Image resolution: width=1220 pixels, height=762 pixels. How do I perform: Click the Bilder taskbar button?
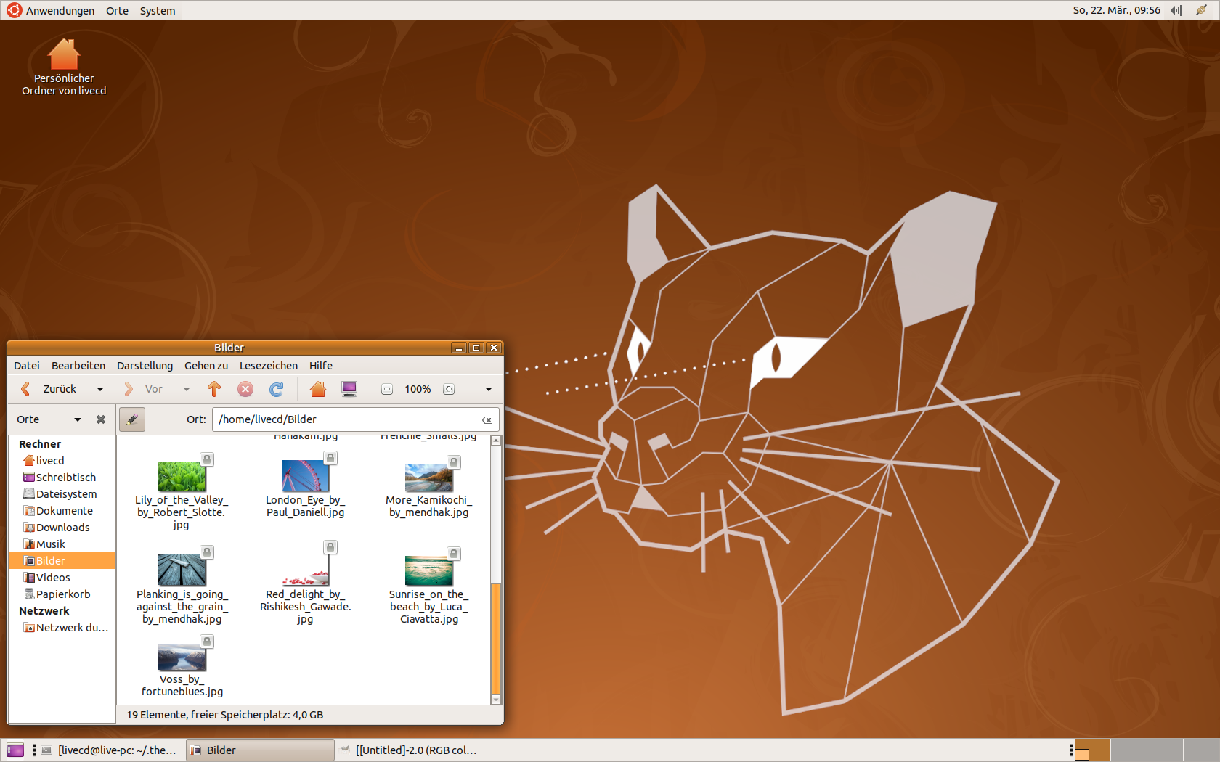[x=260, y=750]
